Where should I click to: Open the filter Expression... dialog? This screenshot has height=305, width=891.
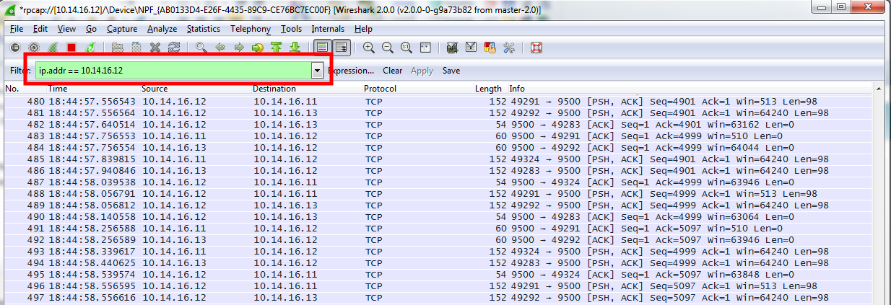click(x=351, y=71)
